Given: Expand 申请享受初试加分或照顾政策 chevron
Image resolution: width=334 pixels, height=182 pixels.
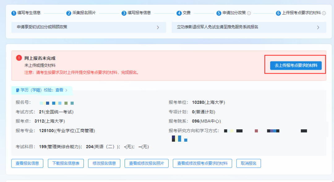Looking at the screenshot, I should pos(158,27).
